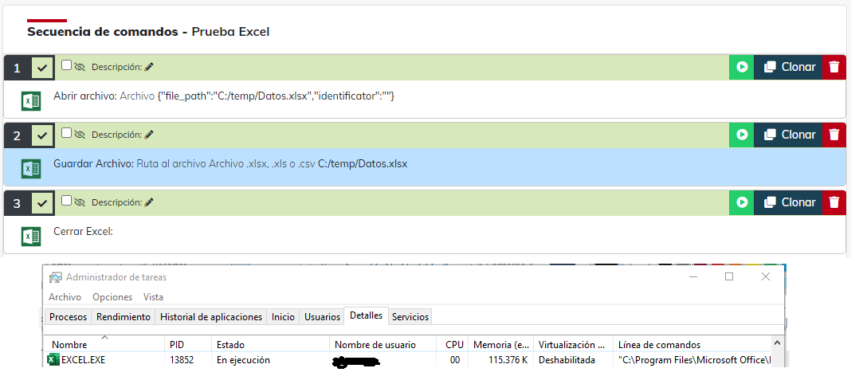Clone command 2 with the Clonar button
Image resolution: width=855 pixels, height=376 pixels.
pyautogui.click(x=787, y=135)
